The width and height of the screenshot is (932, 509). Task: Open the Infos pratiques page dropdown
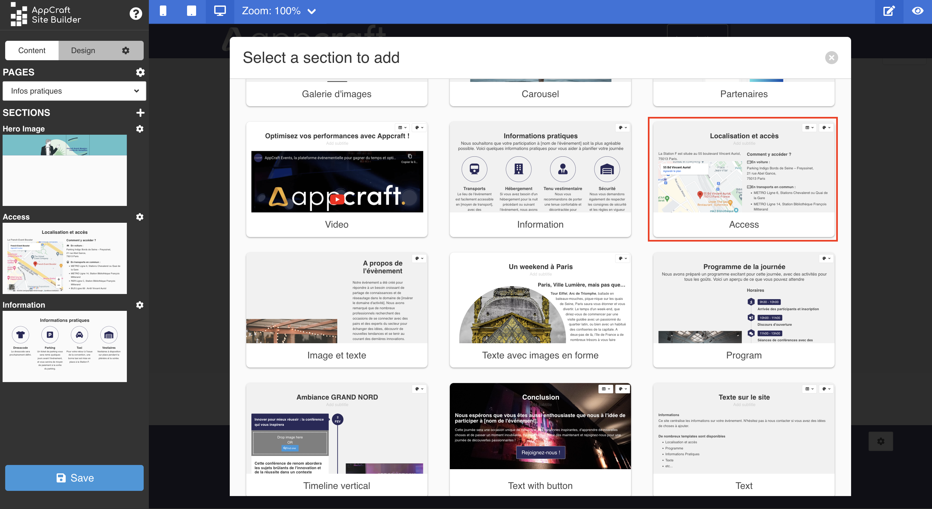[x=74, y=91]
